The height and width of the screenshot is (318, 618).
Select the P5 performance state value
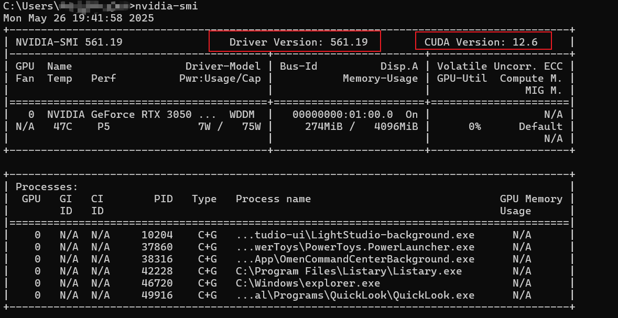(103, 126)
